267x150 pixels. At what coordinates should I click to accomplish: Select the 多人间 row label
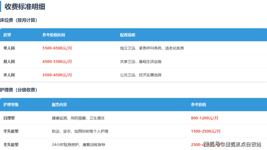(9, 75)
